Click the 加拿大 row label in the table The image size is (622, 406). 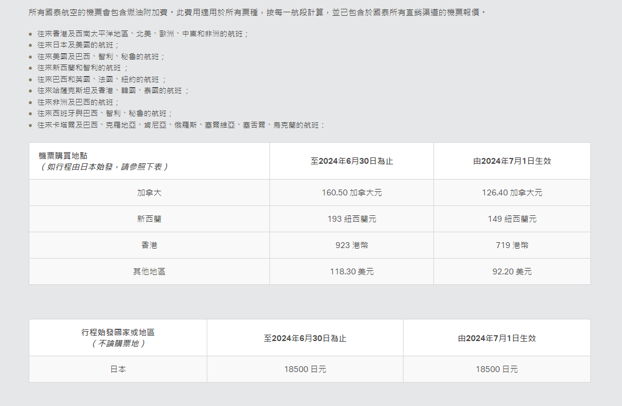click(x=149, y=192)
